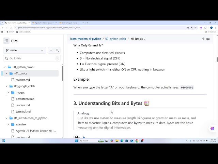This screenshot has height=164, width=218.
Task: Select the 01000001 binary code text
Action: pos(187,87)
